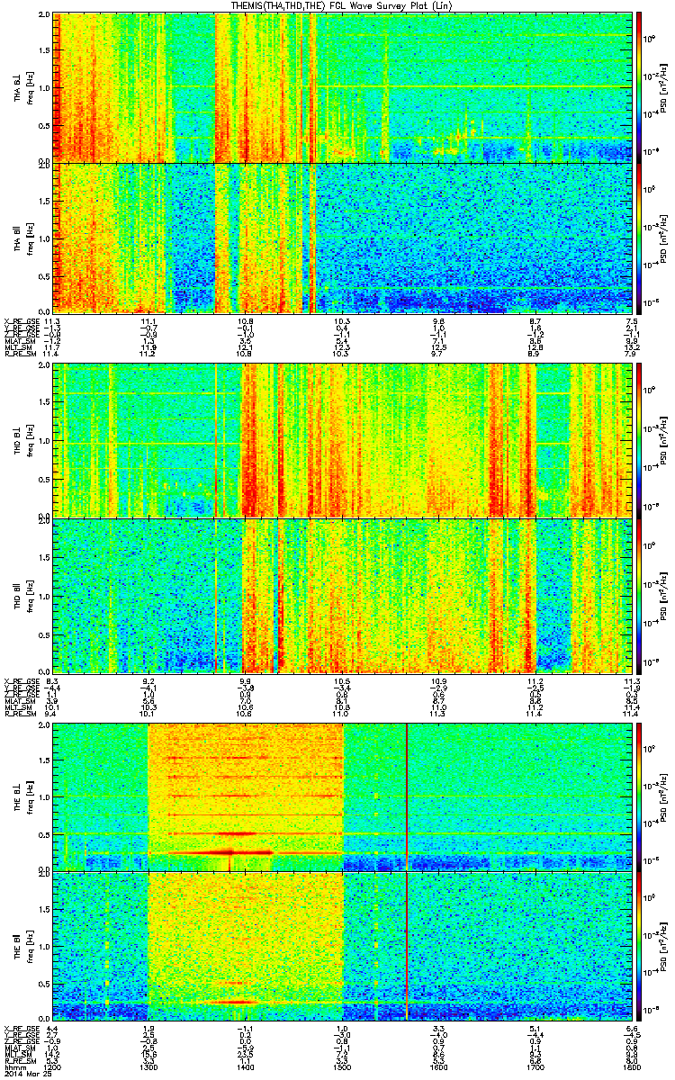Click the PSD color bar beside THA B∥ panel
The image size is (675, 1080).
pos(639,238)
